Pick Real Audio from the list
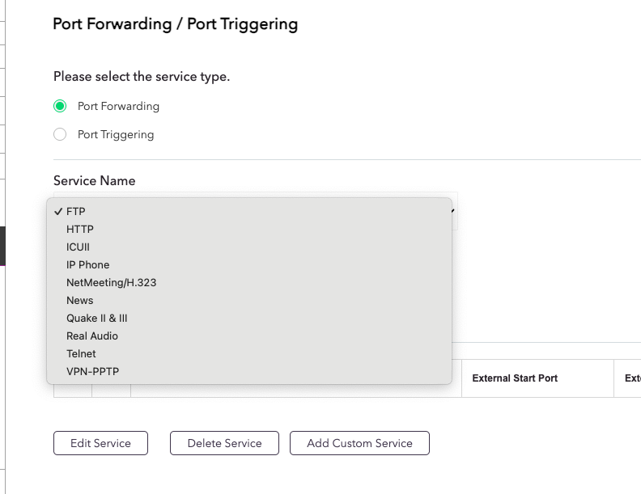 point(92,336)
